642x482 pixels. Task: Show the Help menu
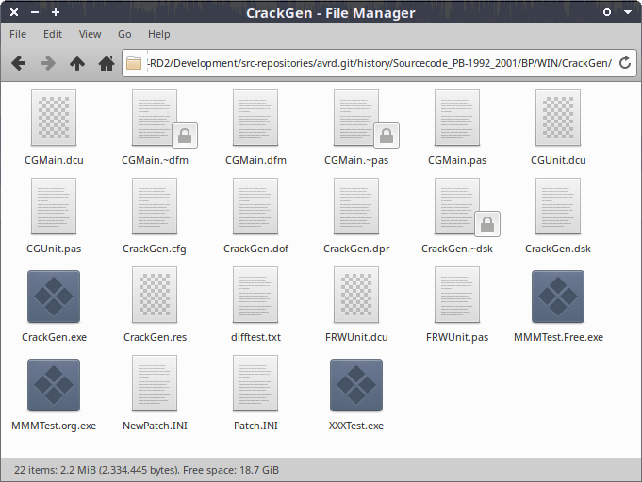[x=159, y=34]
